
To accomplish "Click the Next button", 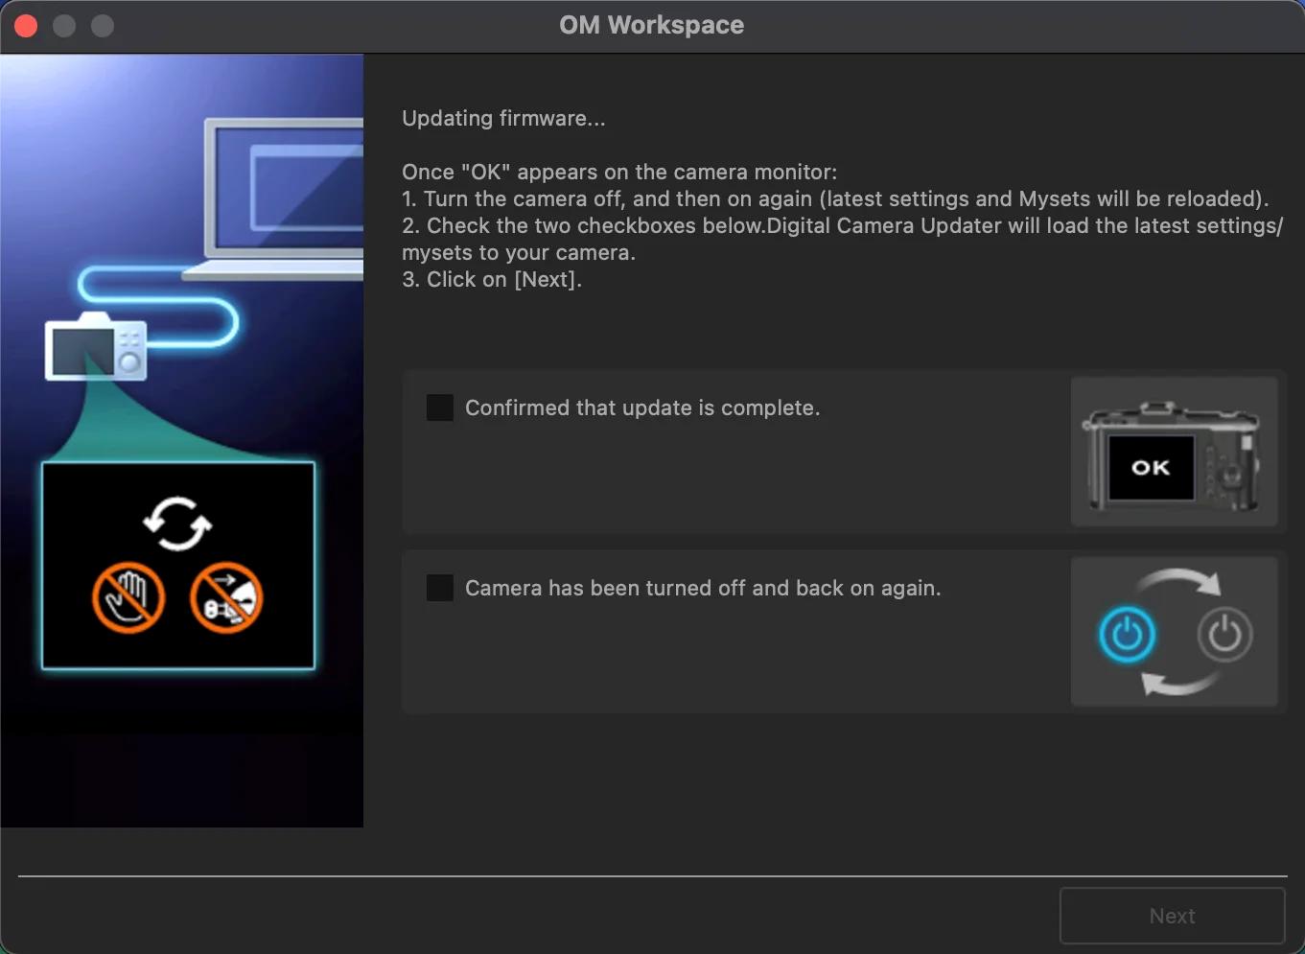I will pos(1172,916).
